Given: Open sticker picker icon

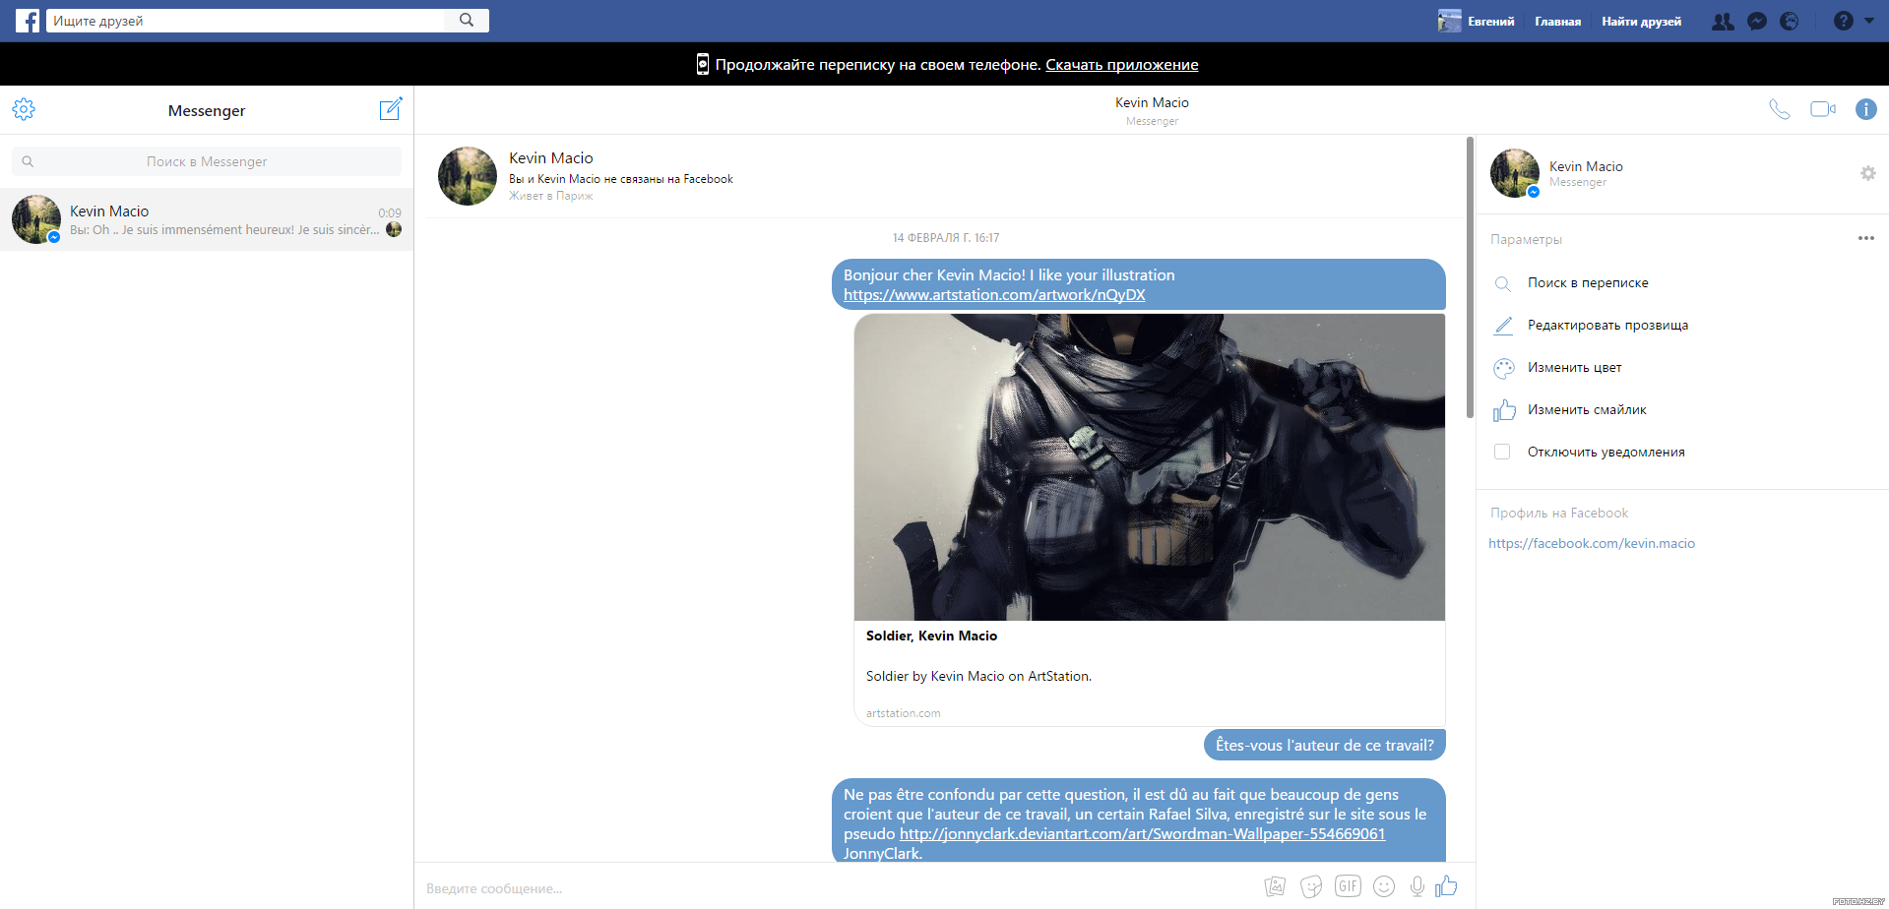Looking at the screenshot, I should 1311,886.
